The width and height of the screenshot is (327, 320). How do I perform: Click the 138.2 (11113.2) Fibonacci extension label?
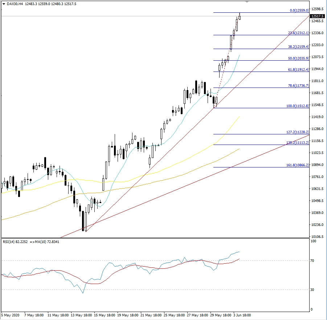click(297, 143)
